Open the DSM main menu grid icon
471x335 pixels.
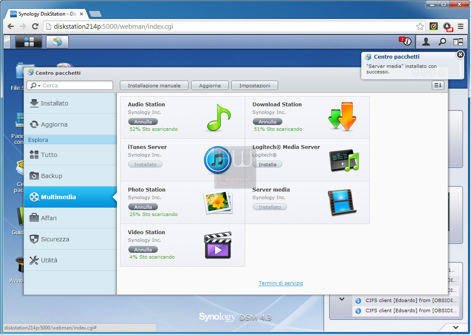click(x=29, y=42)
